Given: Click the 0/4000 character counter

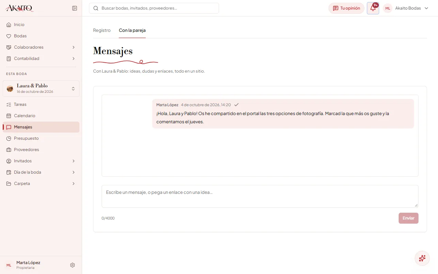Looking at the screenshot, I should tap(108, 218).
